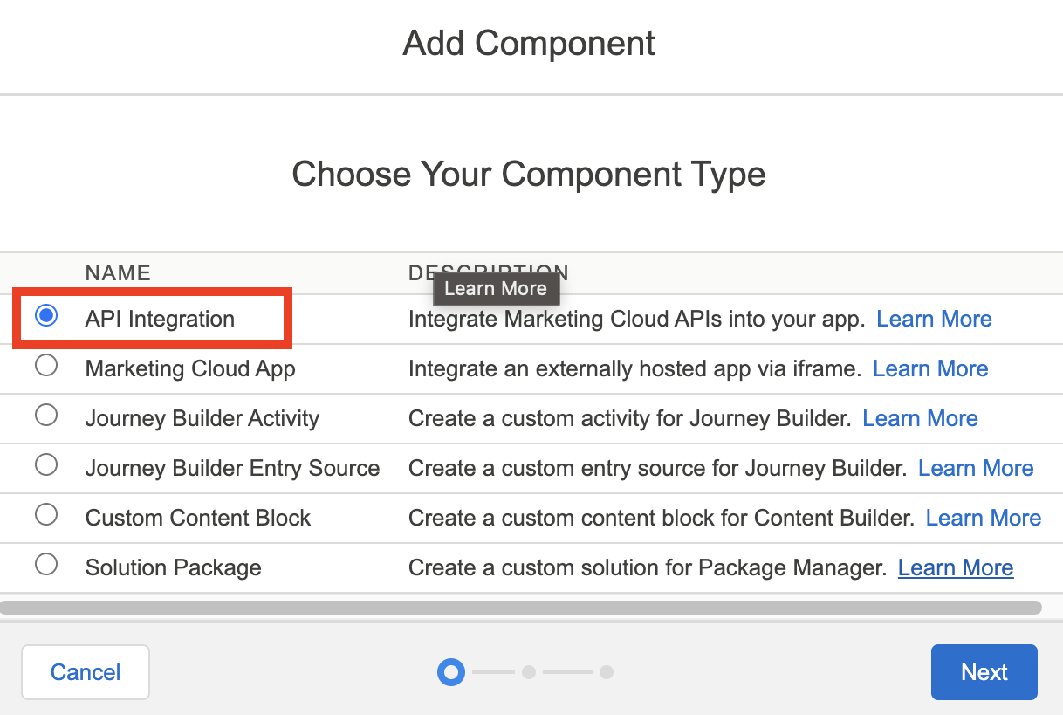Open Learn More for Journey Builder Entry Source
Image resolution: width=1063 pixels, height=715 pixels.
point(976,468)
